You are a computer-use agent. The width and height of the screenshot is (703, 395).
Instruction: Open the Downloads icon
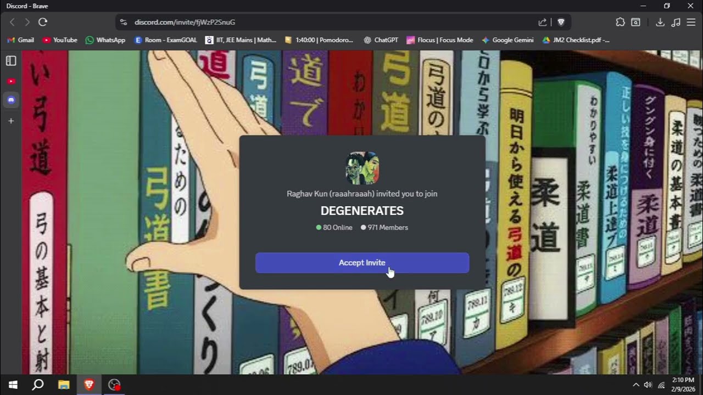[x=660, y=22]
